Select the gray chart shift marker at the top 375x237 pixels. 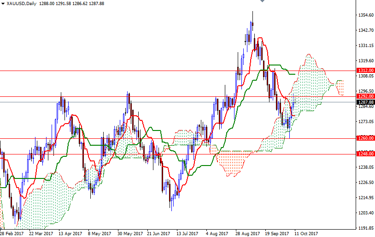[262, 1]
